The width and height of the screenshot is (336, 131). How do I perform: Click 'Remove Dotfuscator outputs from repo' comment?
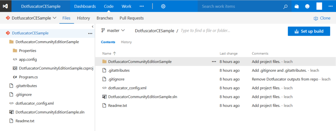pos(285,79)
